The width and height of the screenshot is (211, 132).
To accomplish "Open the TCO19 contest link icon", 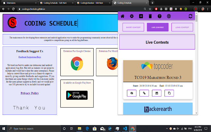I will pos(144,93).
